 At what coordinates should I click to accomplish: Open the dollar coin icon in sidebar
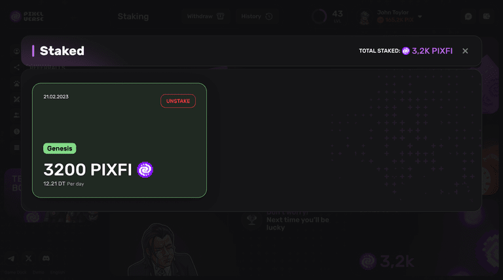click(x=16, y=131)
